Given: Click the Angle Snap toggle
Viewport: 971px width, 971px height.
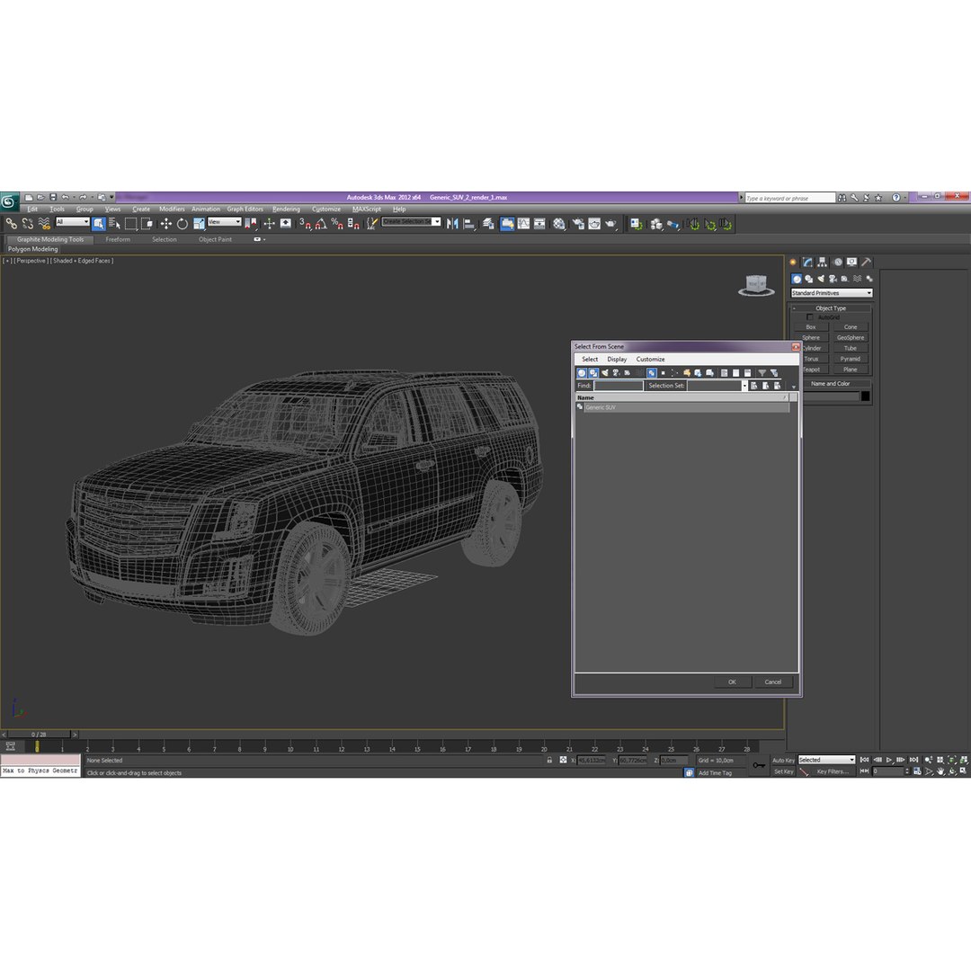Looking at the screenshot, I should pos(321,224).
